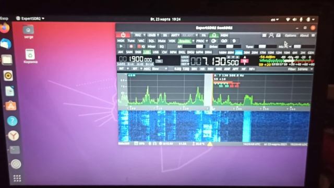
Task: Click the gray TX indicator on sub receiver
Action: pyautogui.click(x=159, y=61)
